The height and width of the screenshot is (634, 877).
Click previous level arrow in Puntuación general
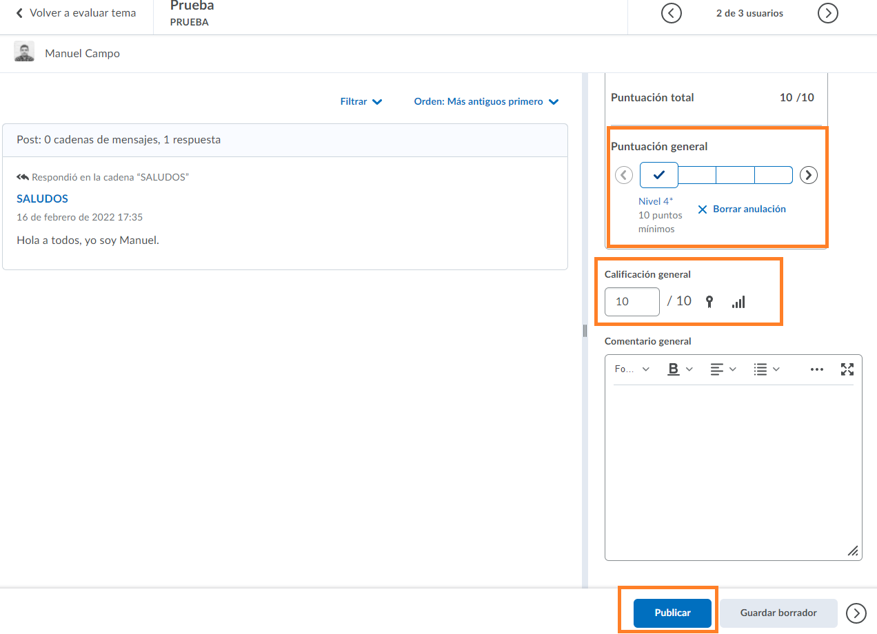tap(624, 175)
